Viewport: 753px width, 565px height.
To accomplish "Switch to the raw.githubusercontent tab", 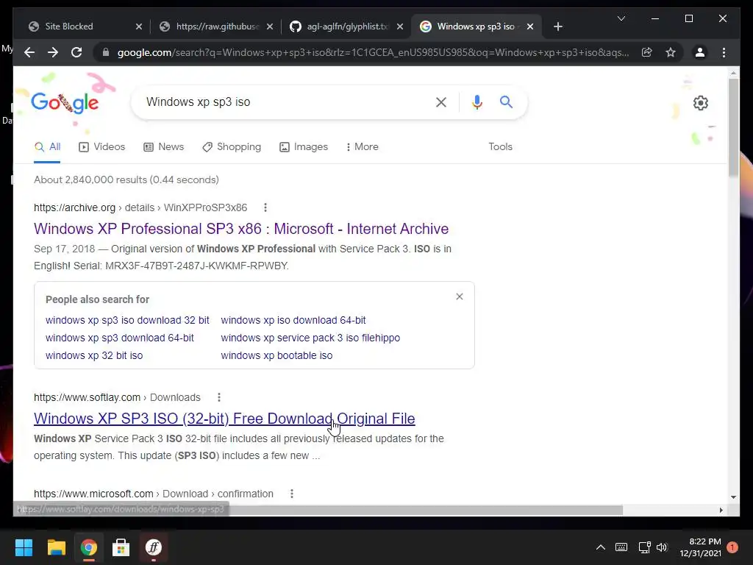I will tap(212, 26).
